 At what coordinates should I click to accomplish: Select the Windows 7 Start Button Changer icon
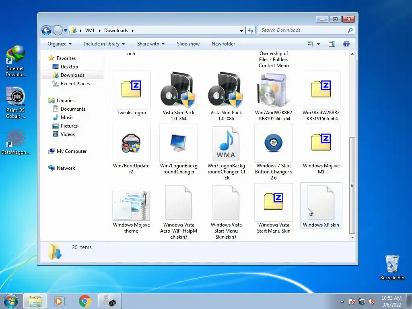click(274, 143)
